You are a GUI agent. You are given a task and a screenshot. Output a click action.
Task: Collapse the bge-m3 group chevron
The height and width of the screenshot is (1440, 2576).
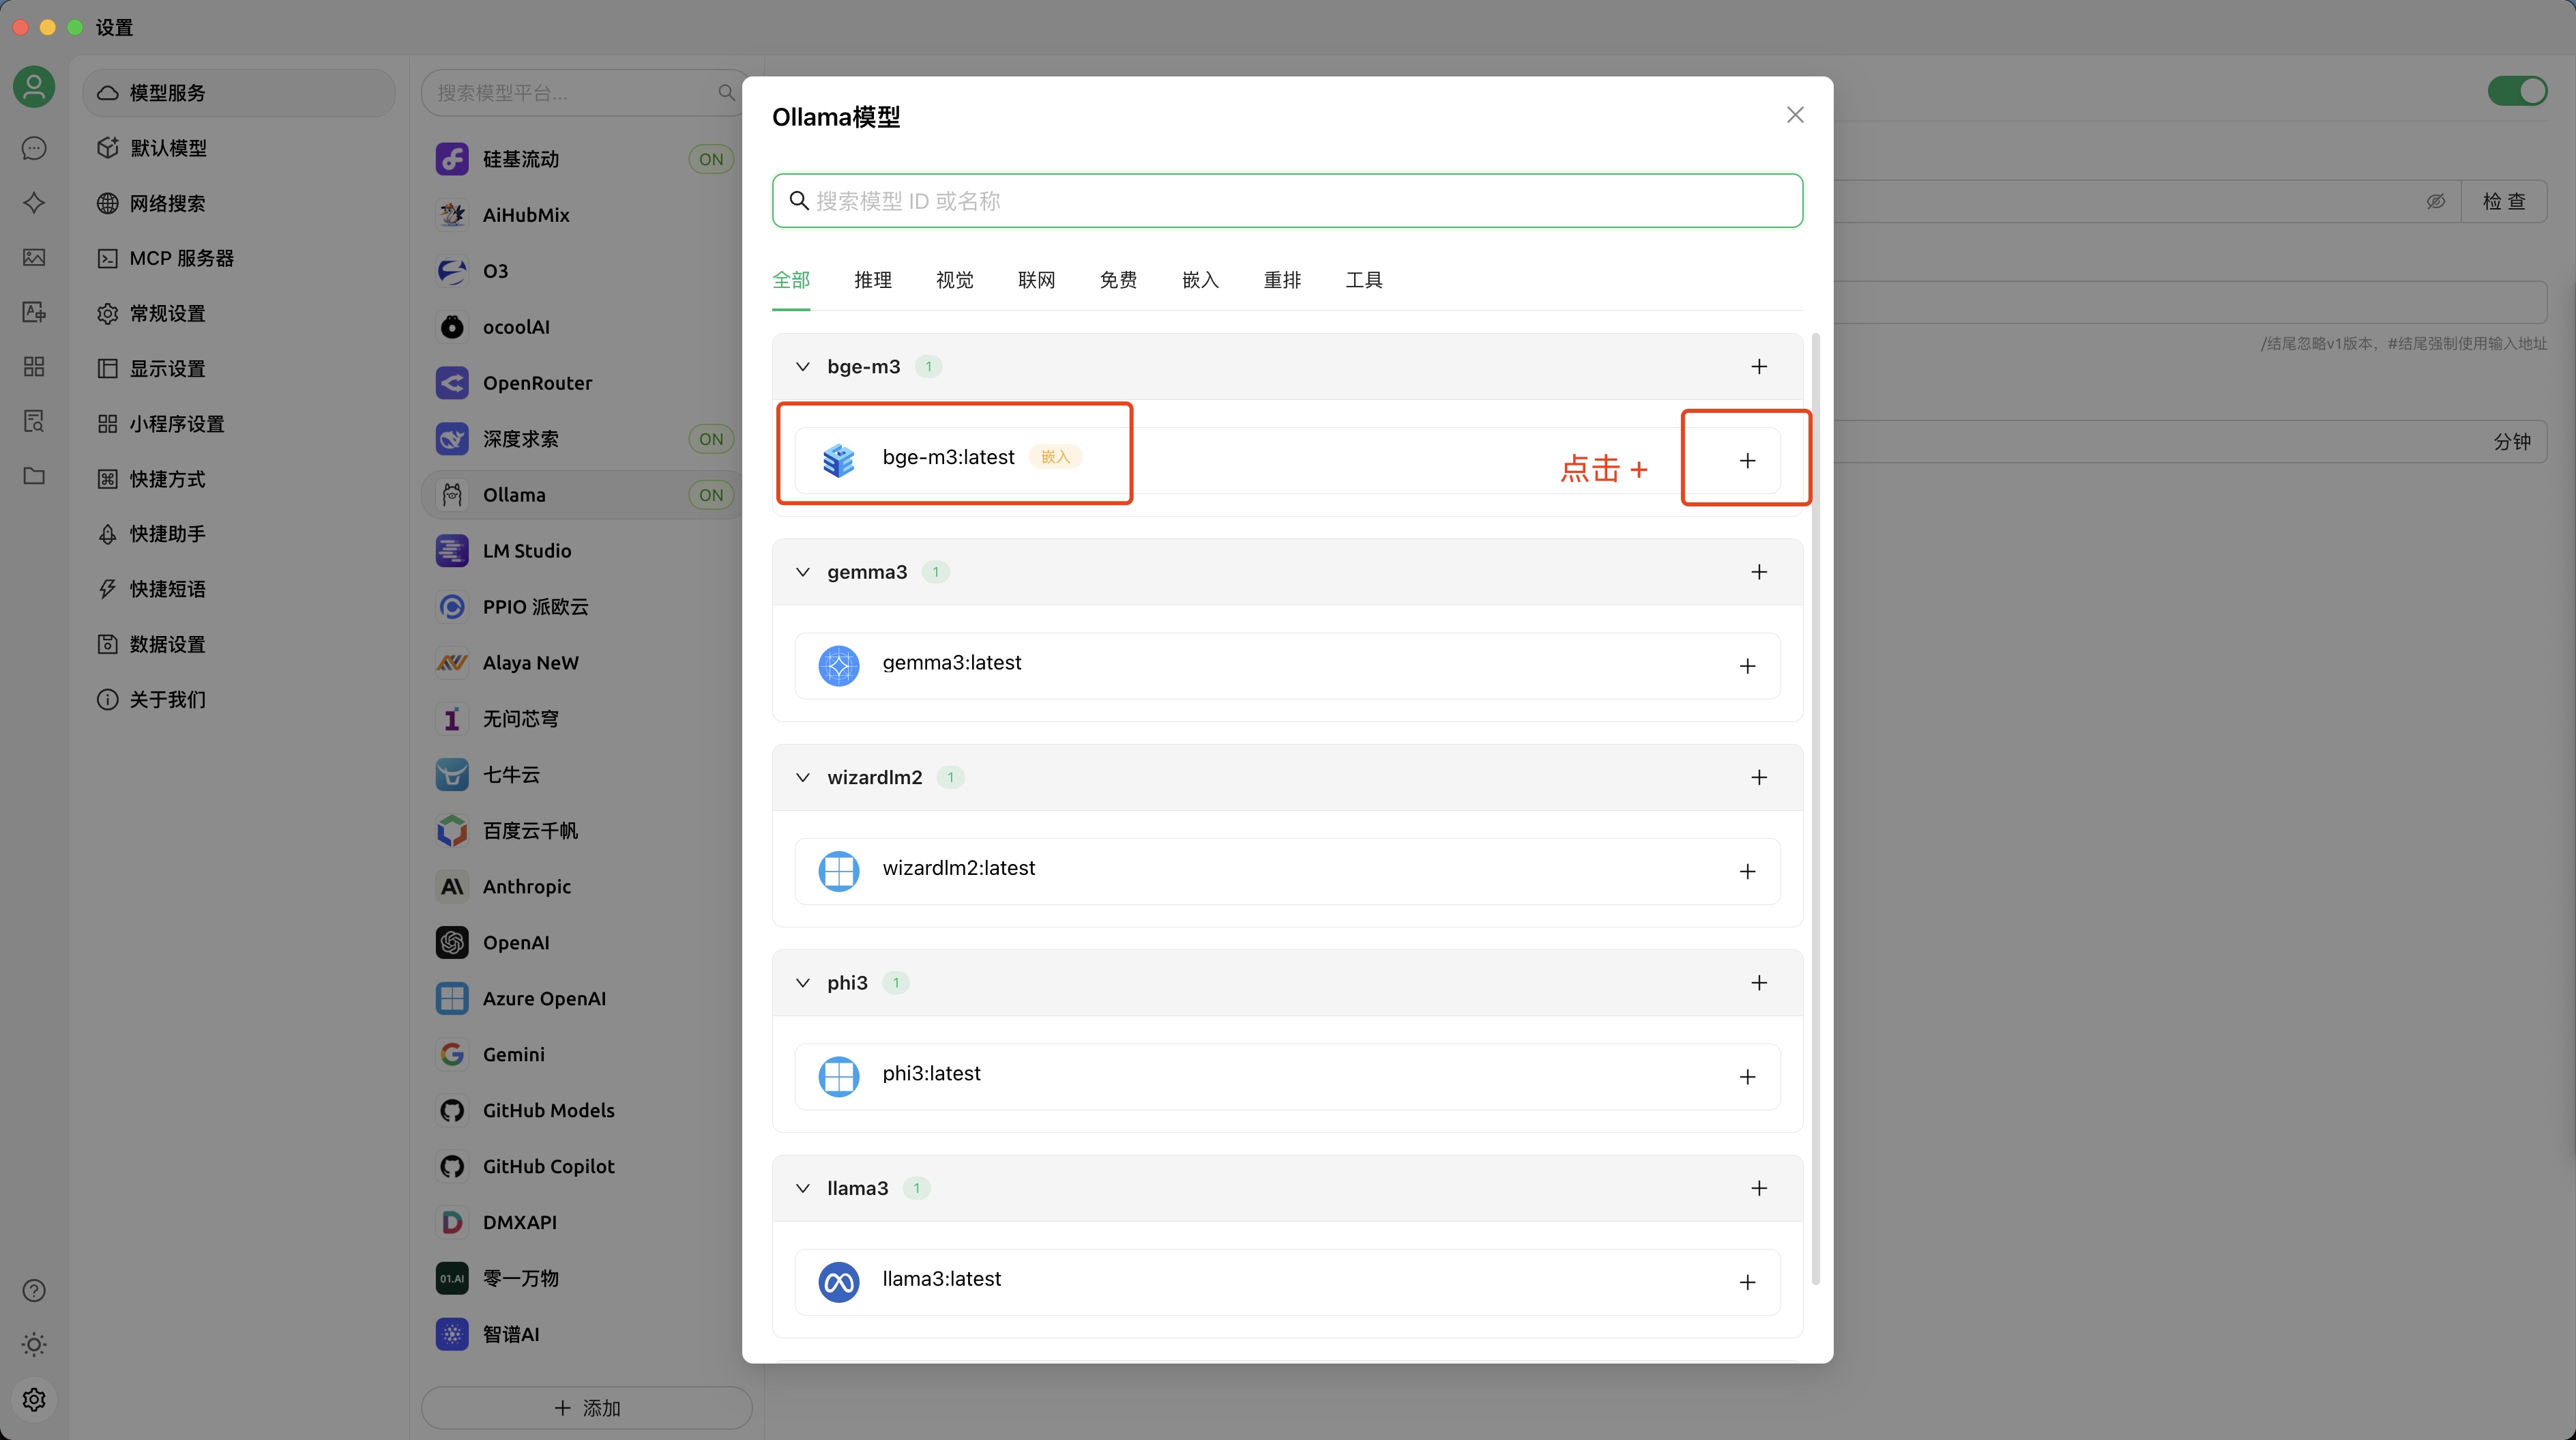802,367
